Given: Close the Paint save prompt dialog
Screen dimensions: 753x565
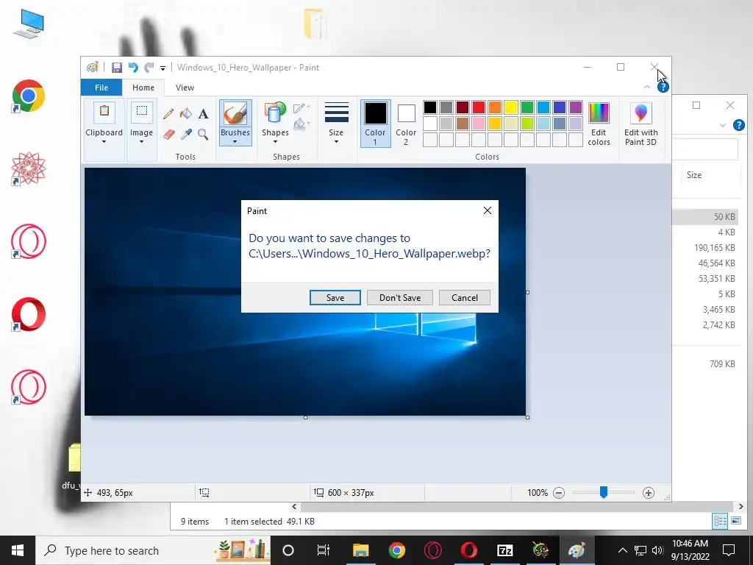Looking at the screenshot, I should [x=488, y=210].
